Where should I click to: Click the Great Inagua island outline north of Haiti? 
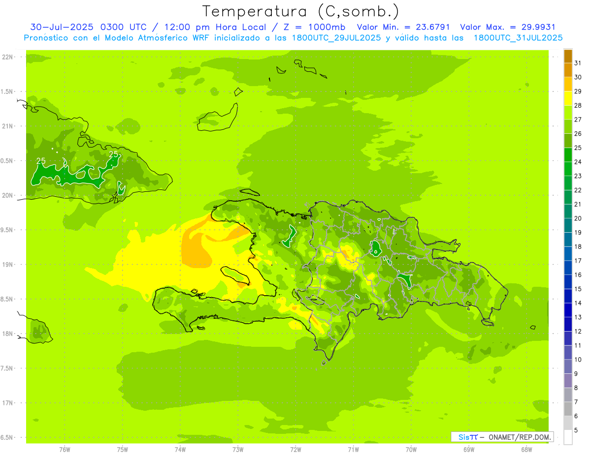pyautogui.click(x=218, y=118)
